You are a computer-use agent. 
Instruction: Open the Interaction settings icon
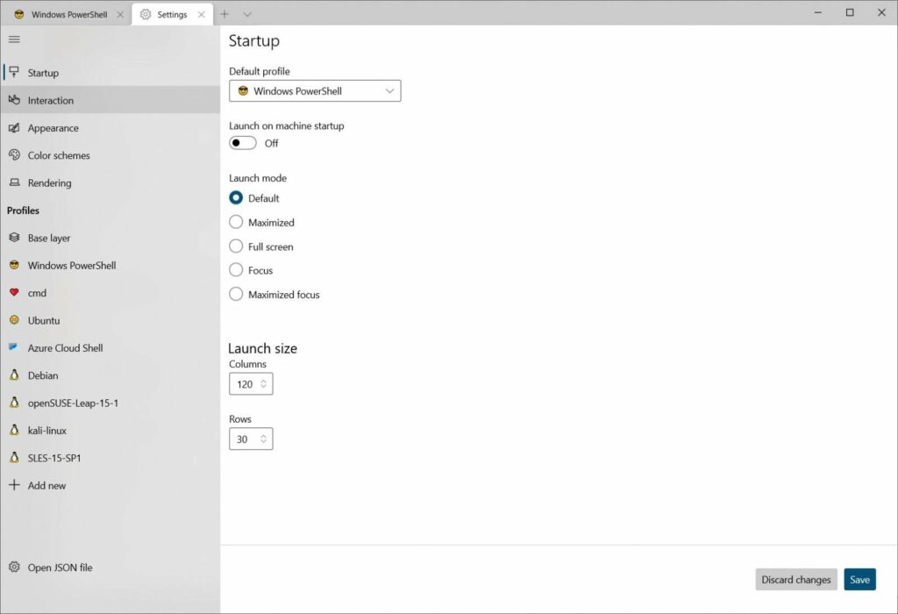[x=14, y=100]
